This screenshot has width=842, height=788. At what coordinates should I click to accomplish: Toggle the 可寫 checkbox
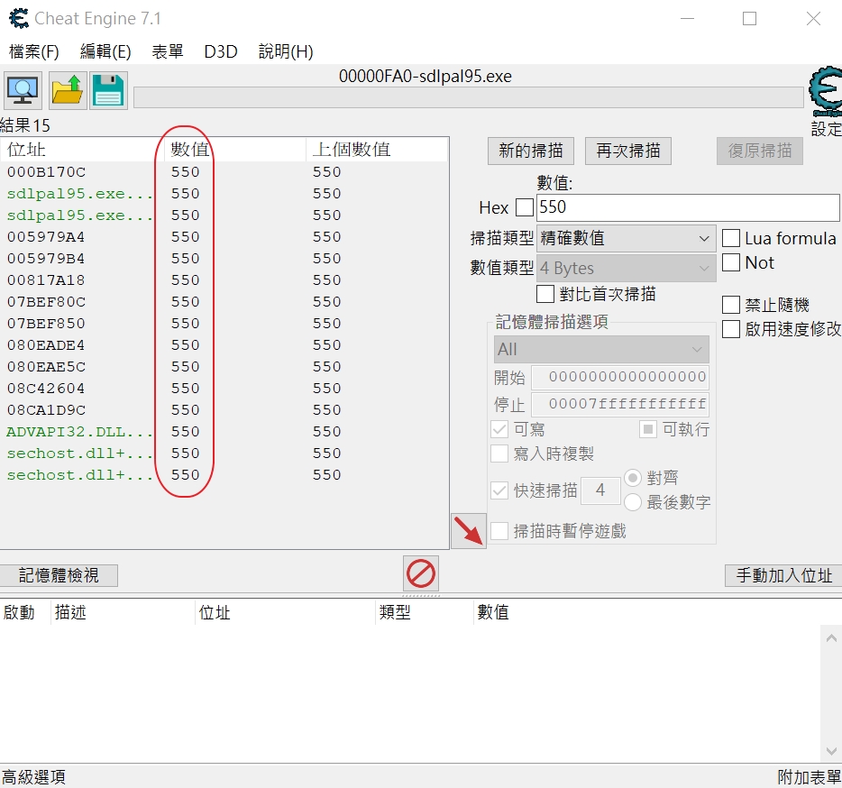coord(499,429)
